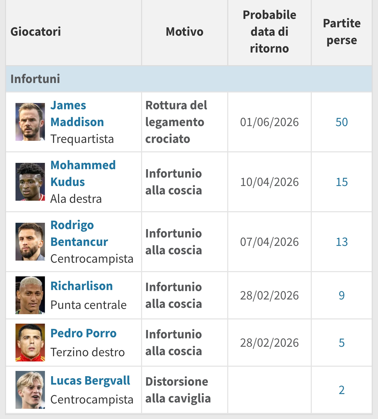
Task: Click James Maddison's portrait photo
Action: click(30, 122)
